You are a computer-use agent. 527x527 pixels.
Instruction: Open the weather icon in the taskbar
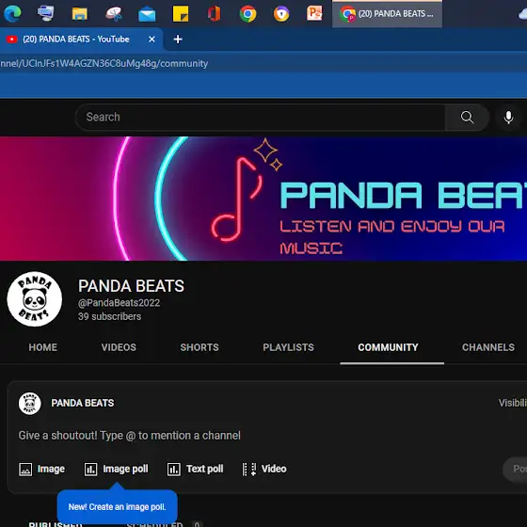pos(522,14)
